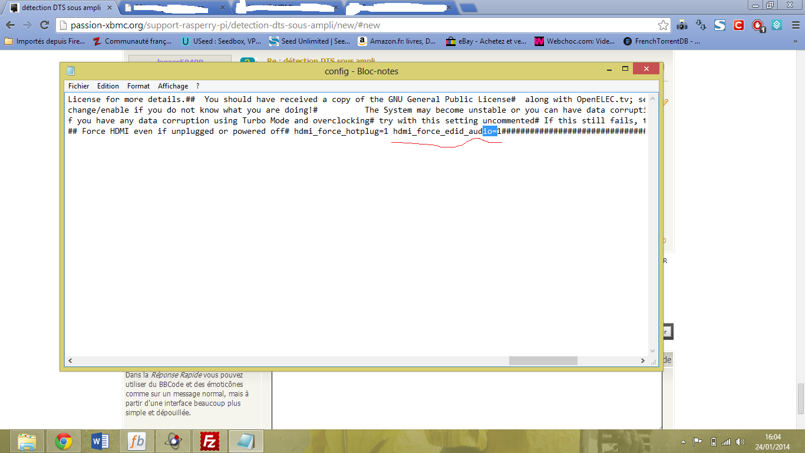
Task: Open Chrome's hamburger menu
Action: (794, 25)
